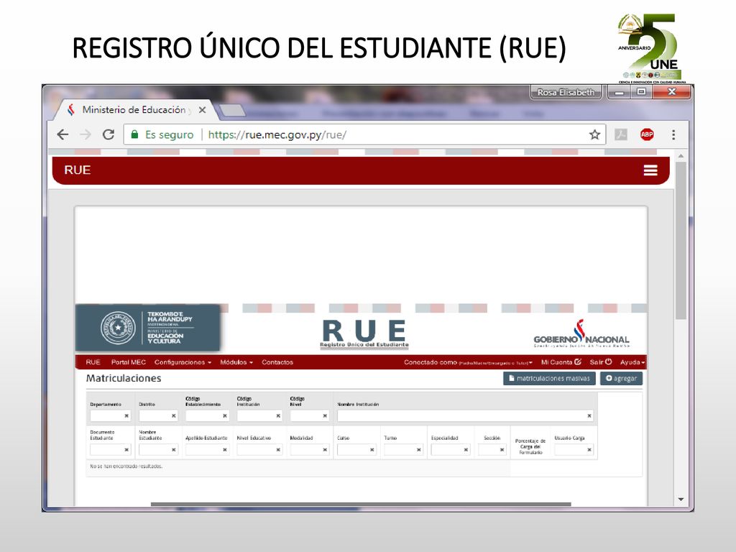Viewport: 736px width, 552px height.
Task: Expand the Ayuda dropdown menu
Action: coord(632,362)
